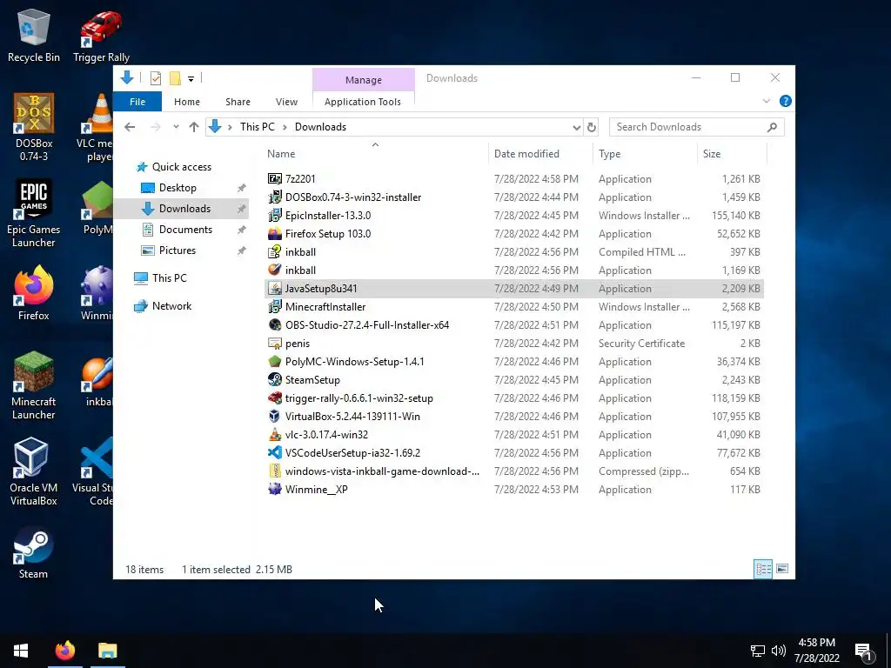Click the chevron after This PC in address bar

[x=285, y=127]
